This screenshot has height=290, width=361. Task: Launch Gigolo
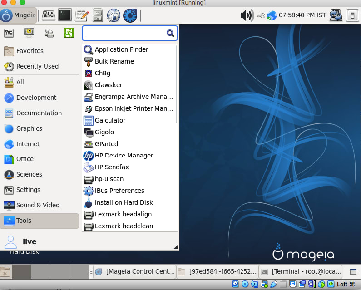(x=129, y=132)
